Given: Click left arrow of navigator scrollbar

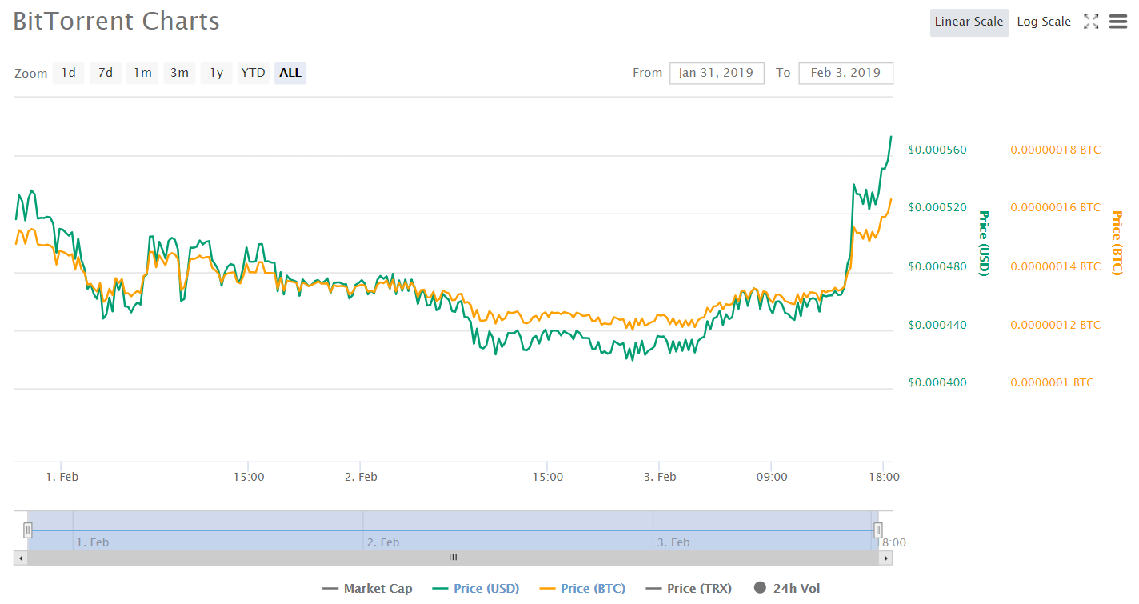Looking at the screenshot, I should click(x=19, y=558).
